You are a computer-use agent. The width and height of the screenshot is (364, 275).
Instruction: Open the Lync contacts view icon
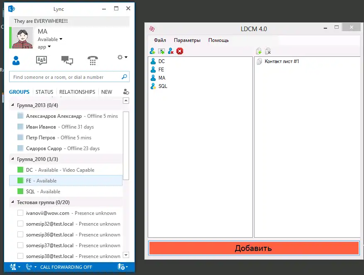(16, 61)
